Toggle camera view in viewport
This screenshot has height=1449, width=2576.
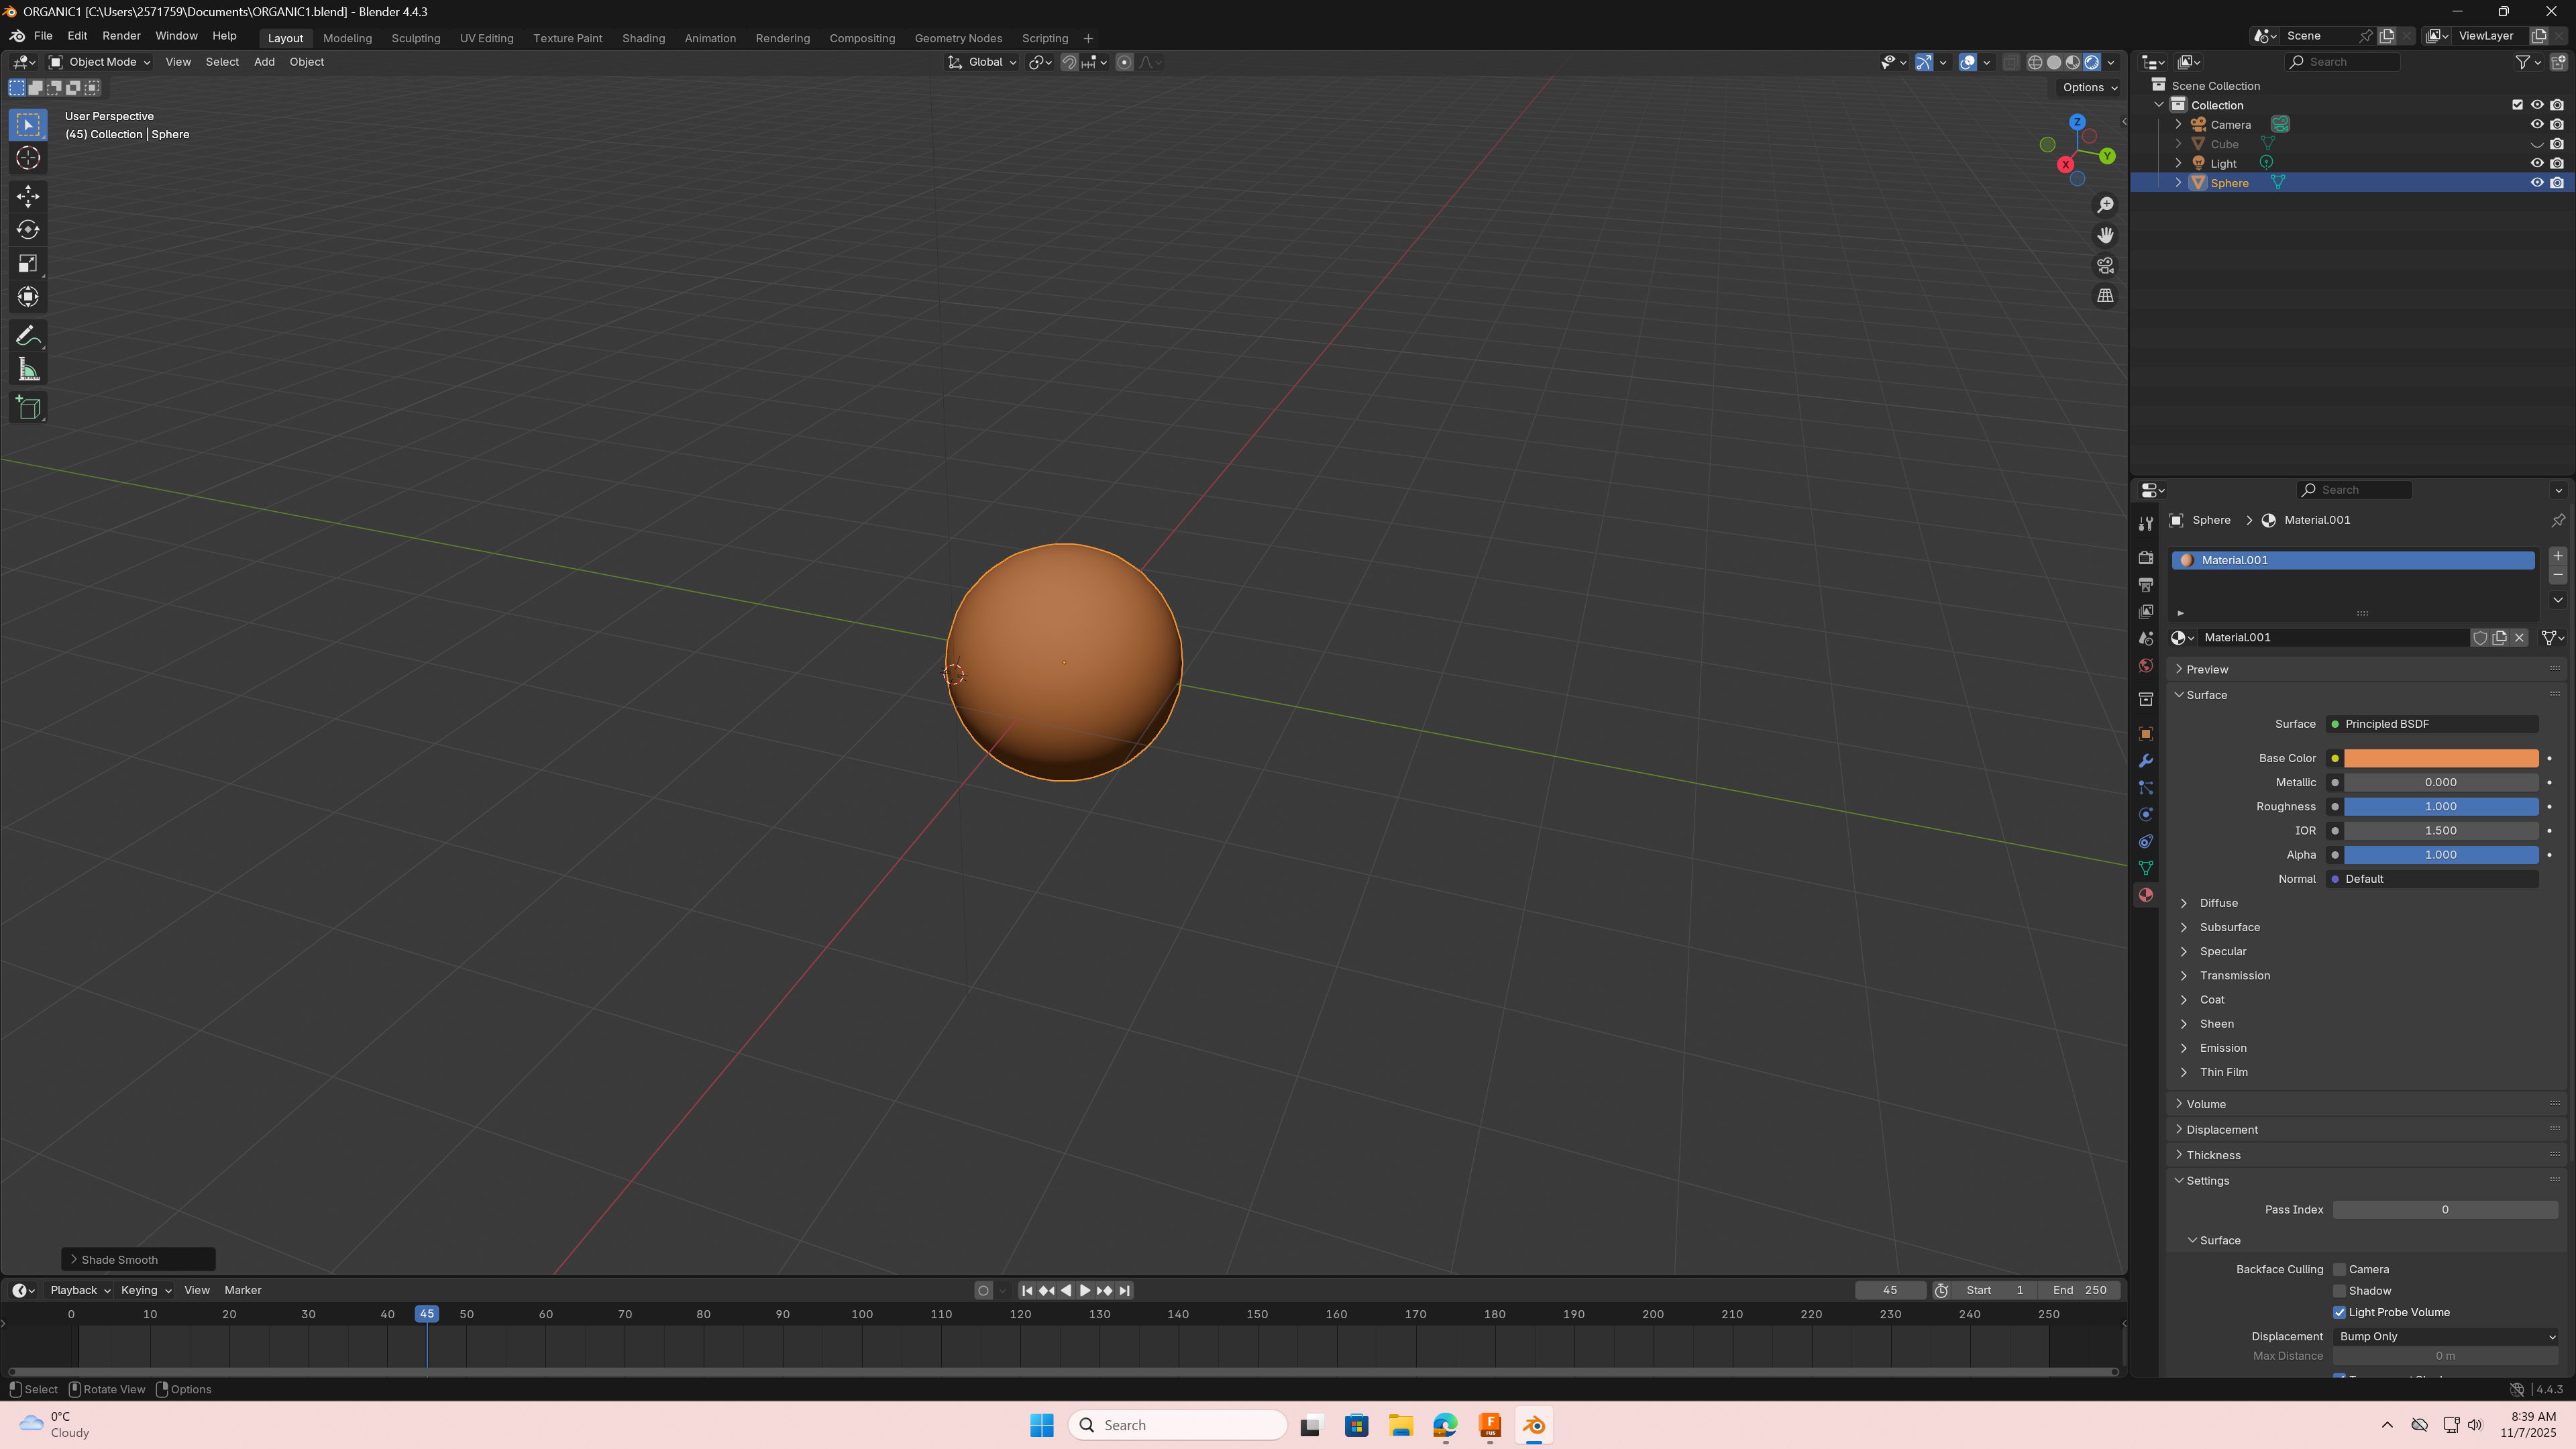point(2105,266)
